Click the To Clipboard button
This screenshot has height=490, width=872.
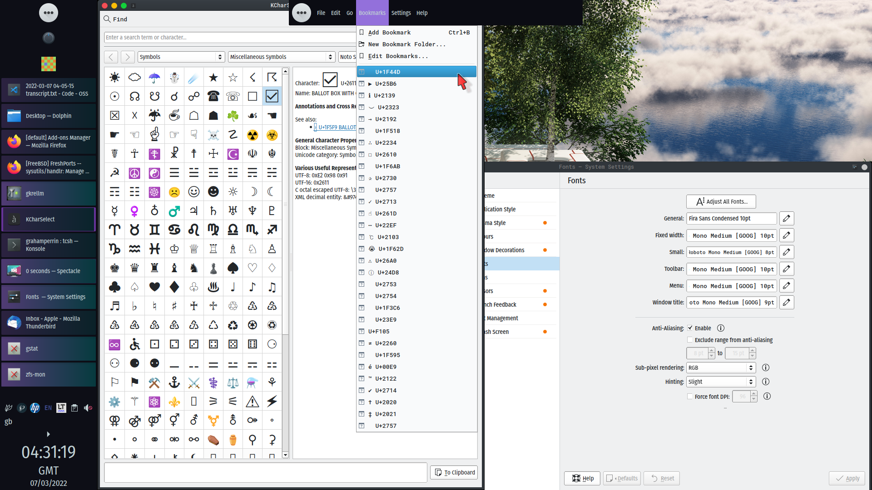click(454, 472)
